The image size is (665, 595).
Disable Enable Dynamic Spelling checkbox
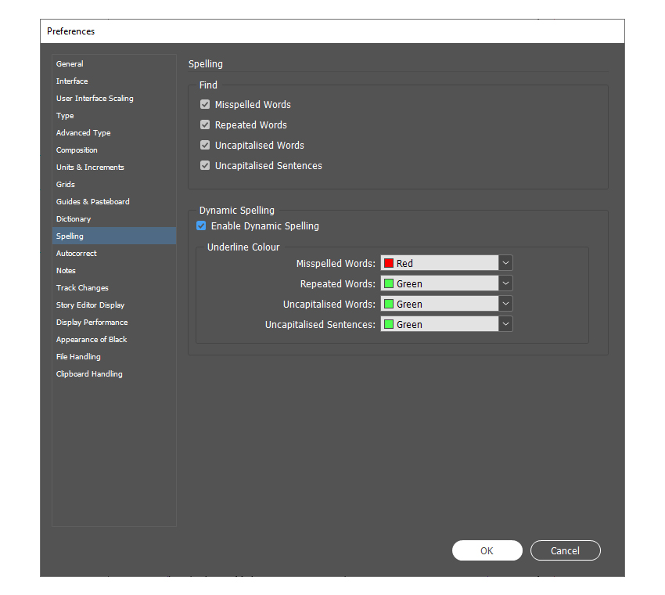click(x=201, y=225)
